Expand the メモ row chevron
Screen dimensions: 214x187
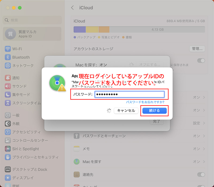click(x=204, y=149)
